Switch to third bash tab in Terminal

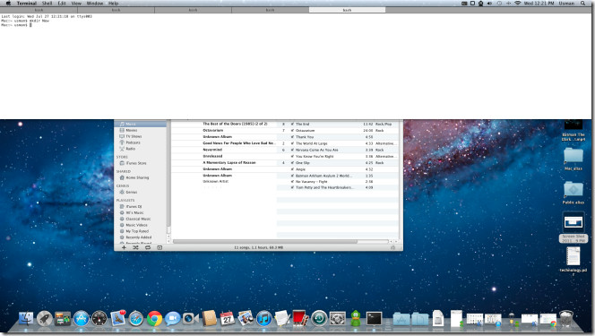pyautogui.click(x=193, y=10)
